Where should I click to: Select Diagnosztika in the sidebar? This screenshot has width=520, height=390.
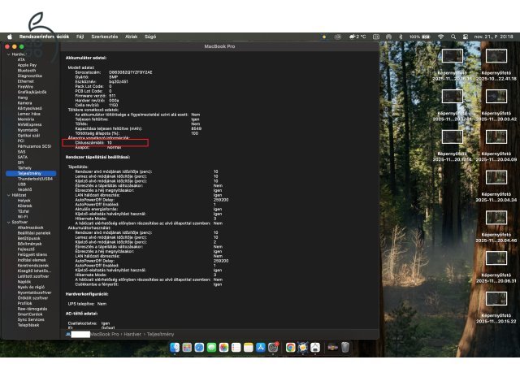point(29,76)
